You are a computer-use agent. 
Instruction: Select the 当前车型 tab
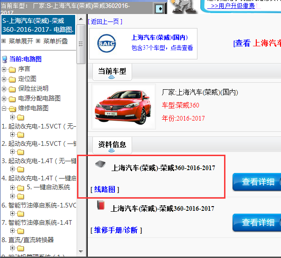tap(112, 72)
